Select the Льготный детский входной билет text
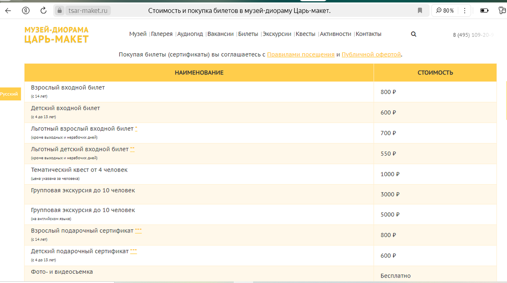 tap(79, 149)
